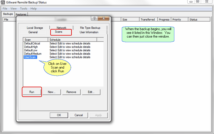Minimize the Gillware Remote Backup Status window
Viewport: 214px width, 134px height.
point(191,2)
